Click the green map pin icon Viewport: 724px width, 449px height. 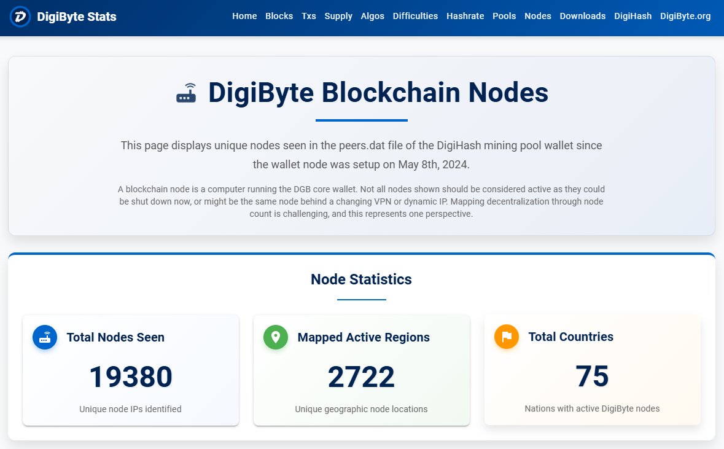(276, 337)
